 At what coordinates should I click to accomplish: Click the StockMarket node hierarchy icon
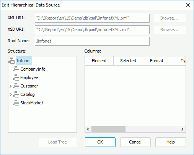coord(16,103)
